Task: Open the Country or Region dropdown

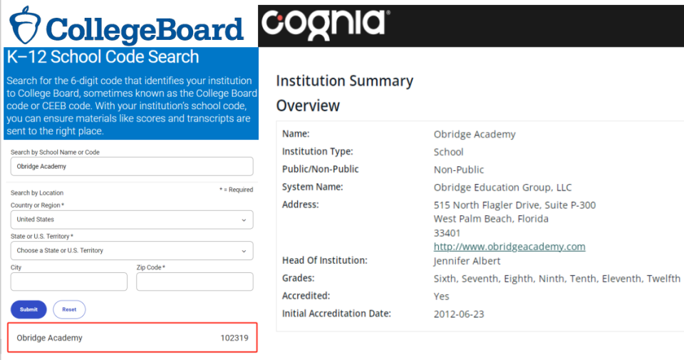Action: tap(132, 220)
